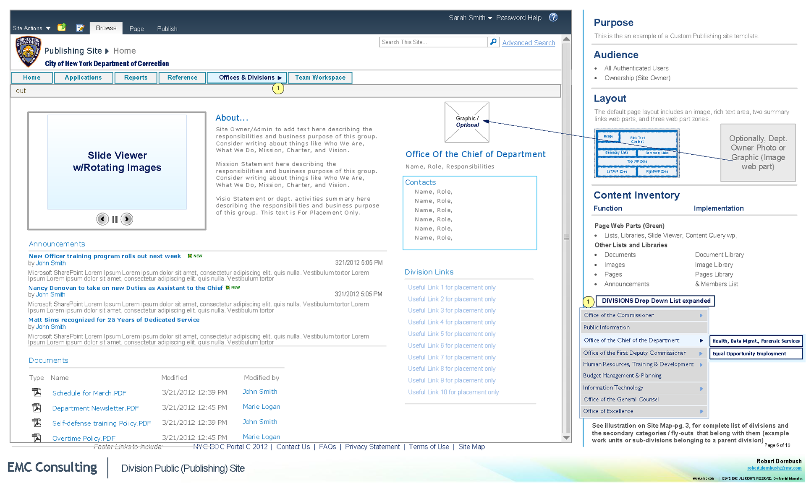Open Department Newsletter.PDF document
Image resolution: width=806 pixels, height=483 pixels.
[x=95, y=408]
